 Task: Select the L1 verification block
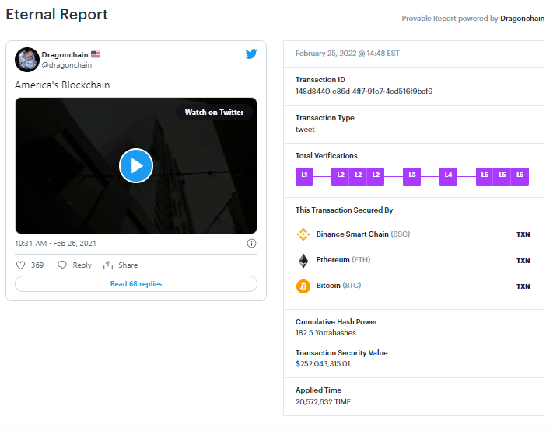click(304, 176)
